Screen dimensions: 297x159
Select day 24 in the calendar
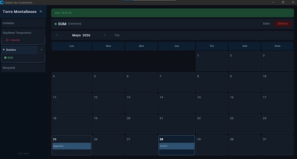point(277,124)
